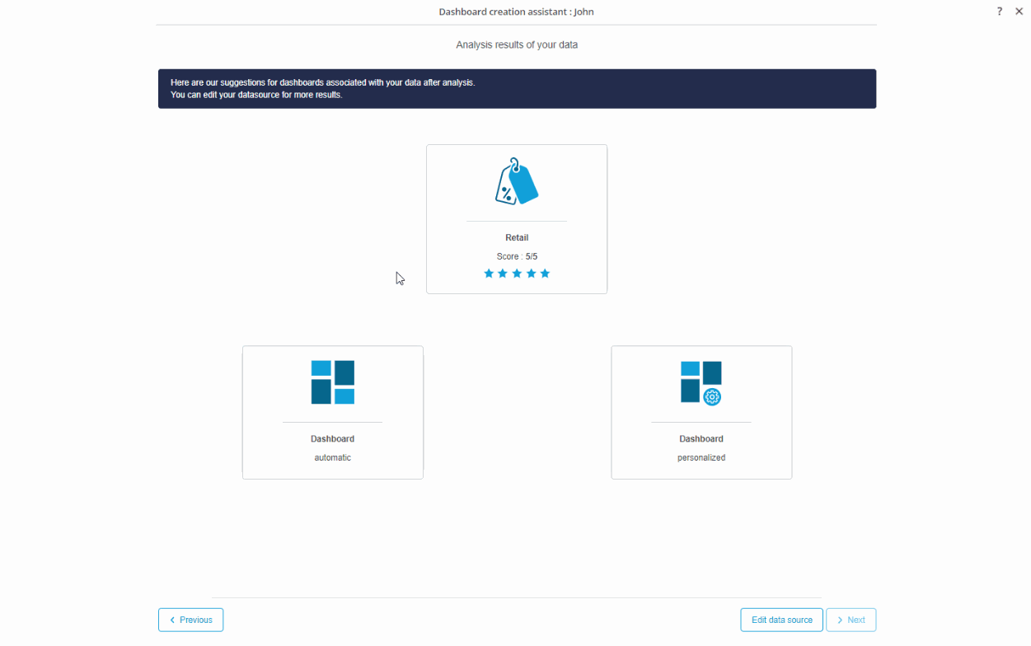This screenshot has width=1031, height=646.
Task: Click the right chevron on Next
Action: [x=840, y=620]
